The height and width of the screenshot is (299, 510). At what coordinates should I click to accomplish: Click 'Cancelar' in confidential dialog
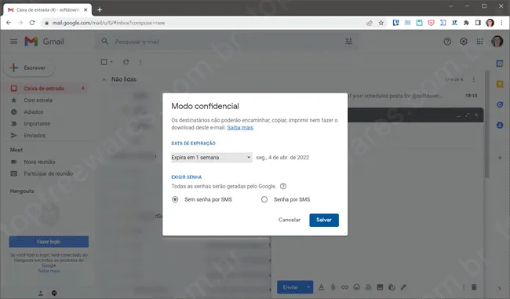(290, 220)
